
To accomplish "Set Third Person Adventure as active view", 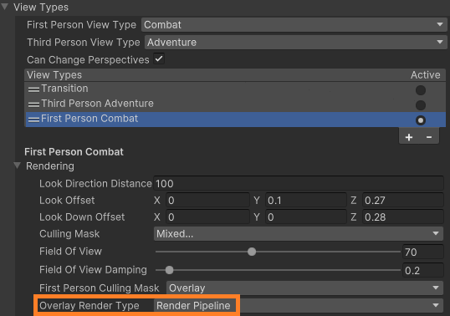I will [x=421, y=105].
